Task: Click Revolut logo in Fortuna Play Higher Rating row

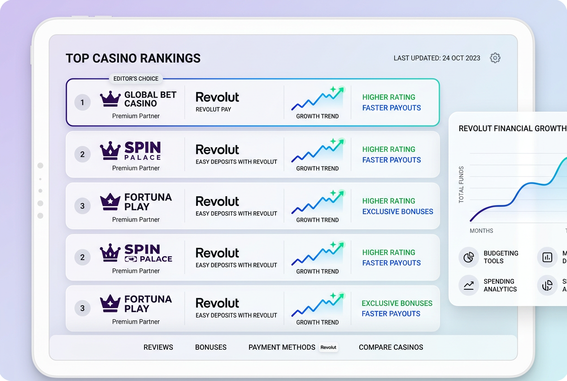Action: click(x=217, y=201)
